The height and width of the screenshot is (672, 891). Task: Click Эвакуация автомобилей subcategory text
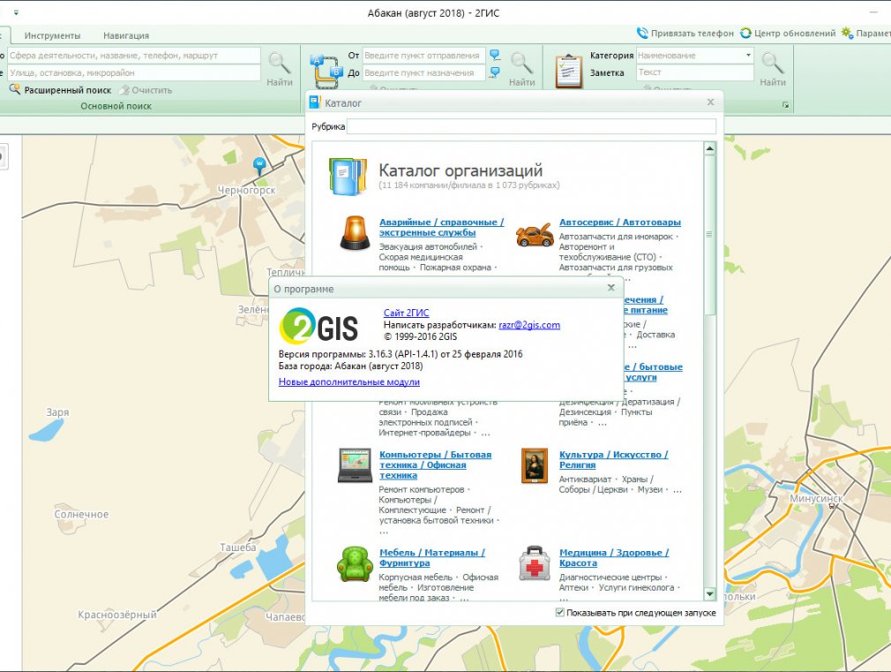pos(428,247)
